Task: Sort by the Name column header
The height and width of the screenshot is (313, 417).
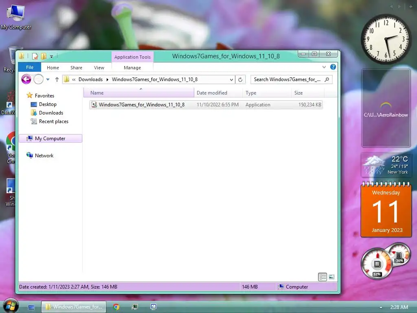Action: [x=139, y=93]
